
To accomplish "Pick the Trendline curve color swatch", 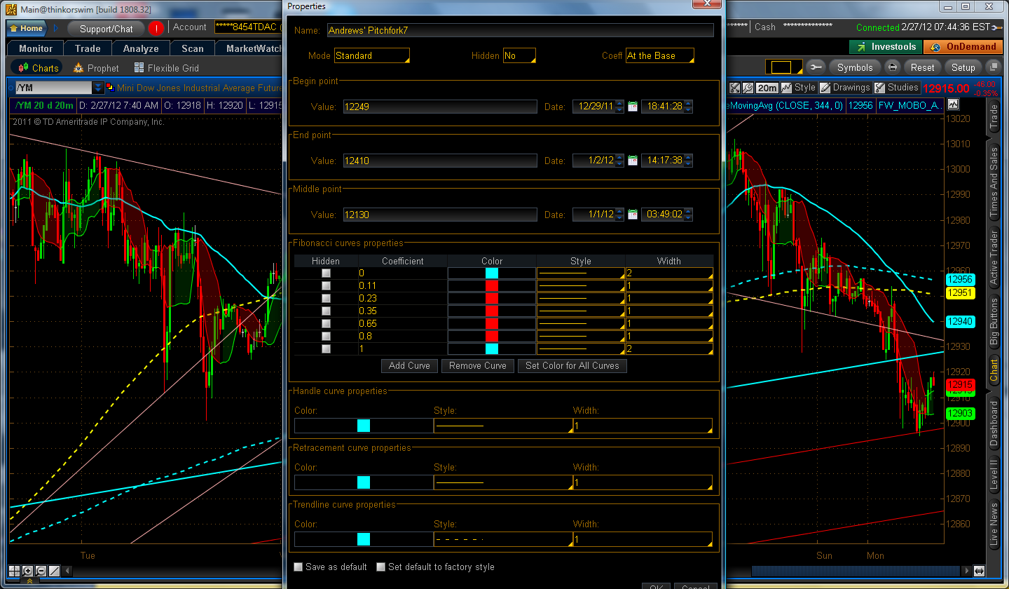I will (364, 539).
